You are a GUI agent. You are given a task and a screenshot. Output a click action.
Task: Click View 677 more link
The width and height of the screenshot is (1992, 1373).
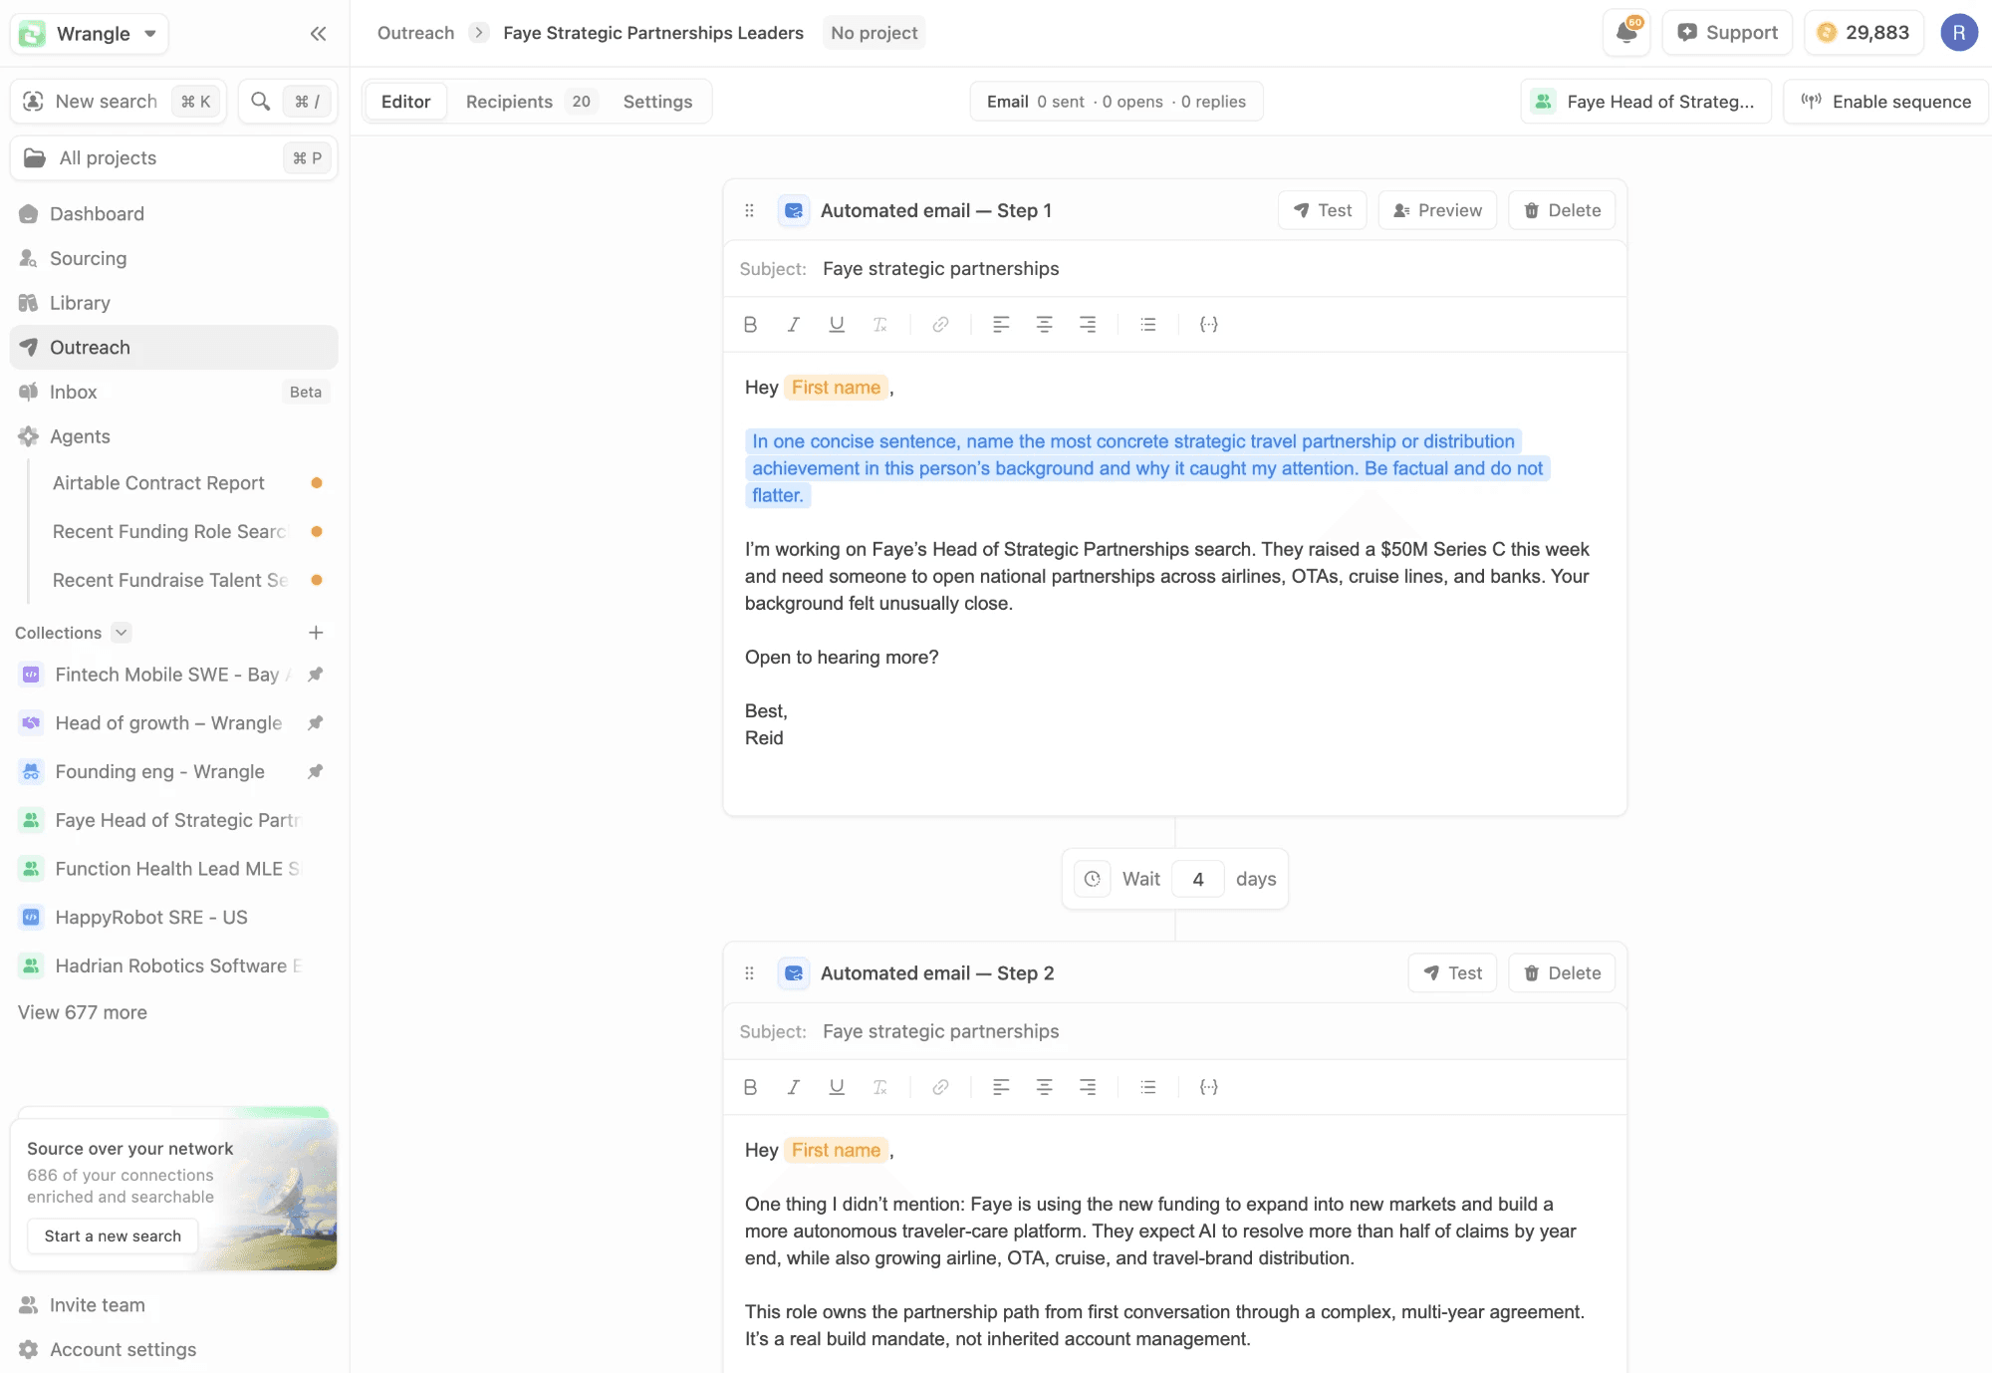coord(83,1012)
